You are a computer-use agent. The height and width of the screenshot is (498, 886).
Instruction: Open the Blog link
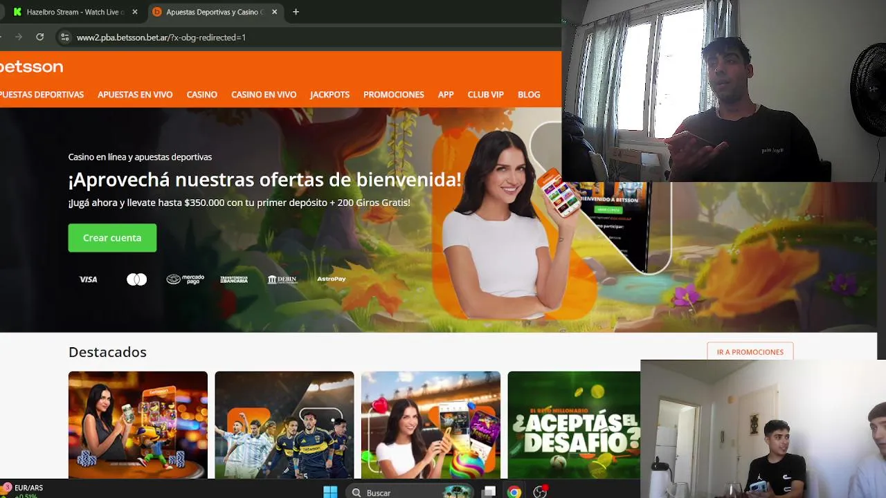tap(529, 95)
